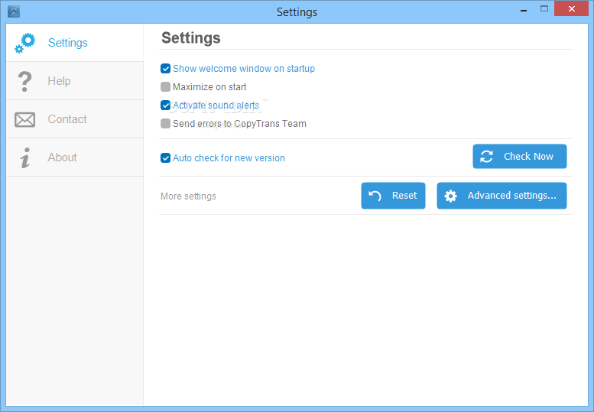594x412 pixels.
Task: Uncheck Show welcome window on startup
Action: coord(165,69)
